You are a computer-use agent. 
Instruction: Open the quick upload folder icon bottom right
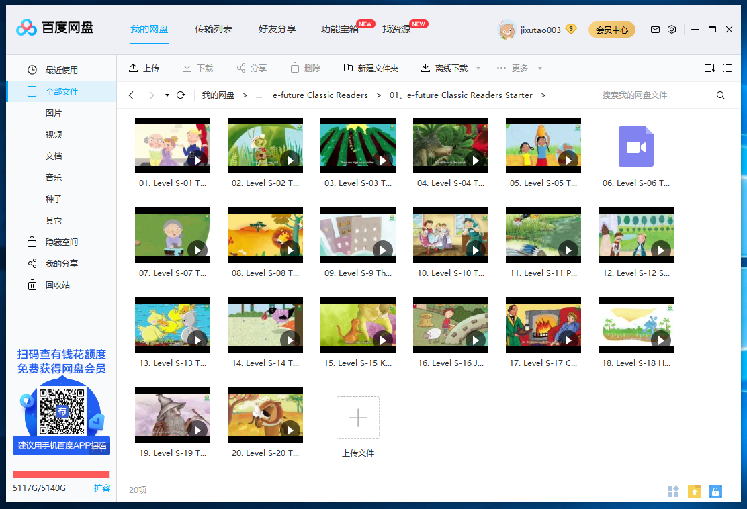(x=695, y=491)
